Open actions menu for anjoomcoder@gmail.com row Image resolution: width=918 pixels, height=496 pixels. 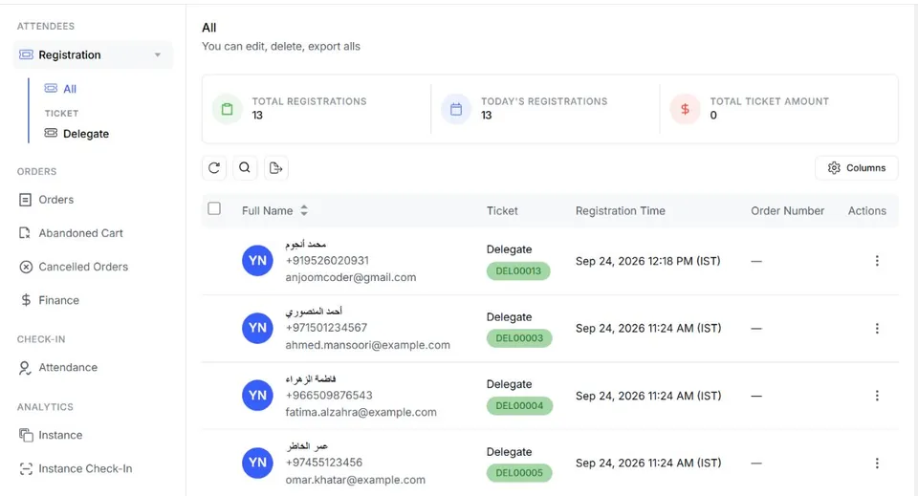877,261
